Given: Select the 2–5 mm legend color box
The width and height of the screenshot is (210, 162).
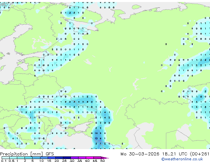Looking at the screenshot, I should click(28, 158).
